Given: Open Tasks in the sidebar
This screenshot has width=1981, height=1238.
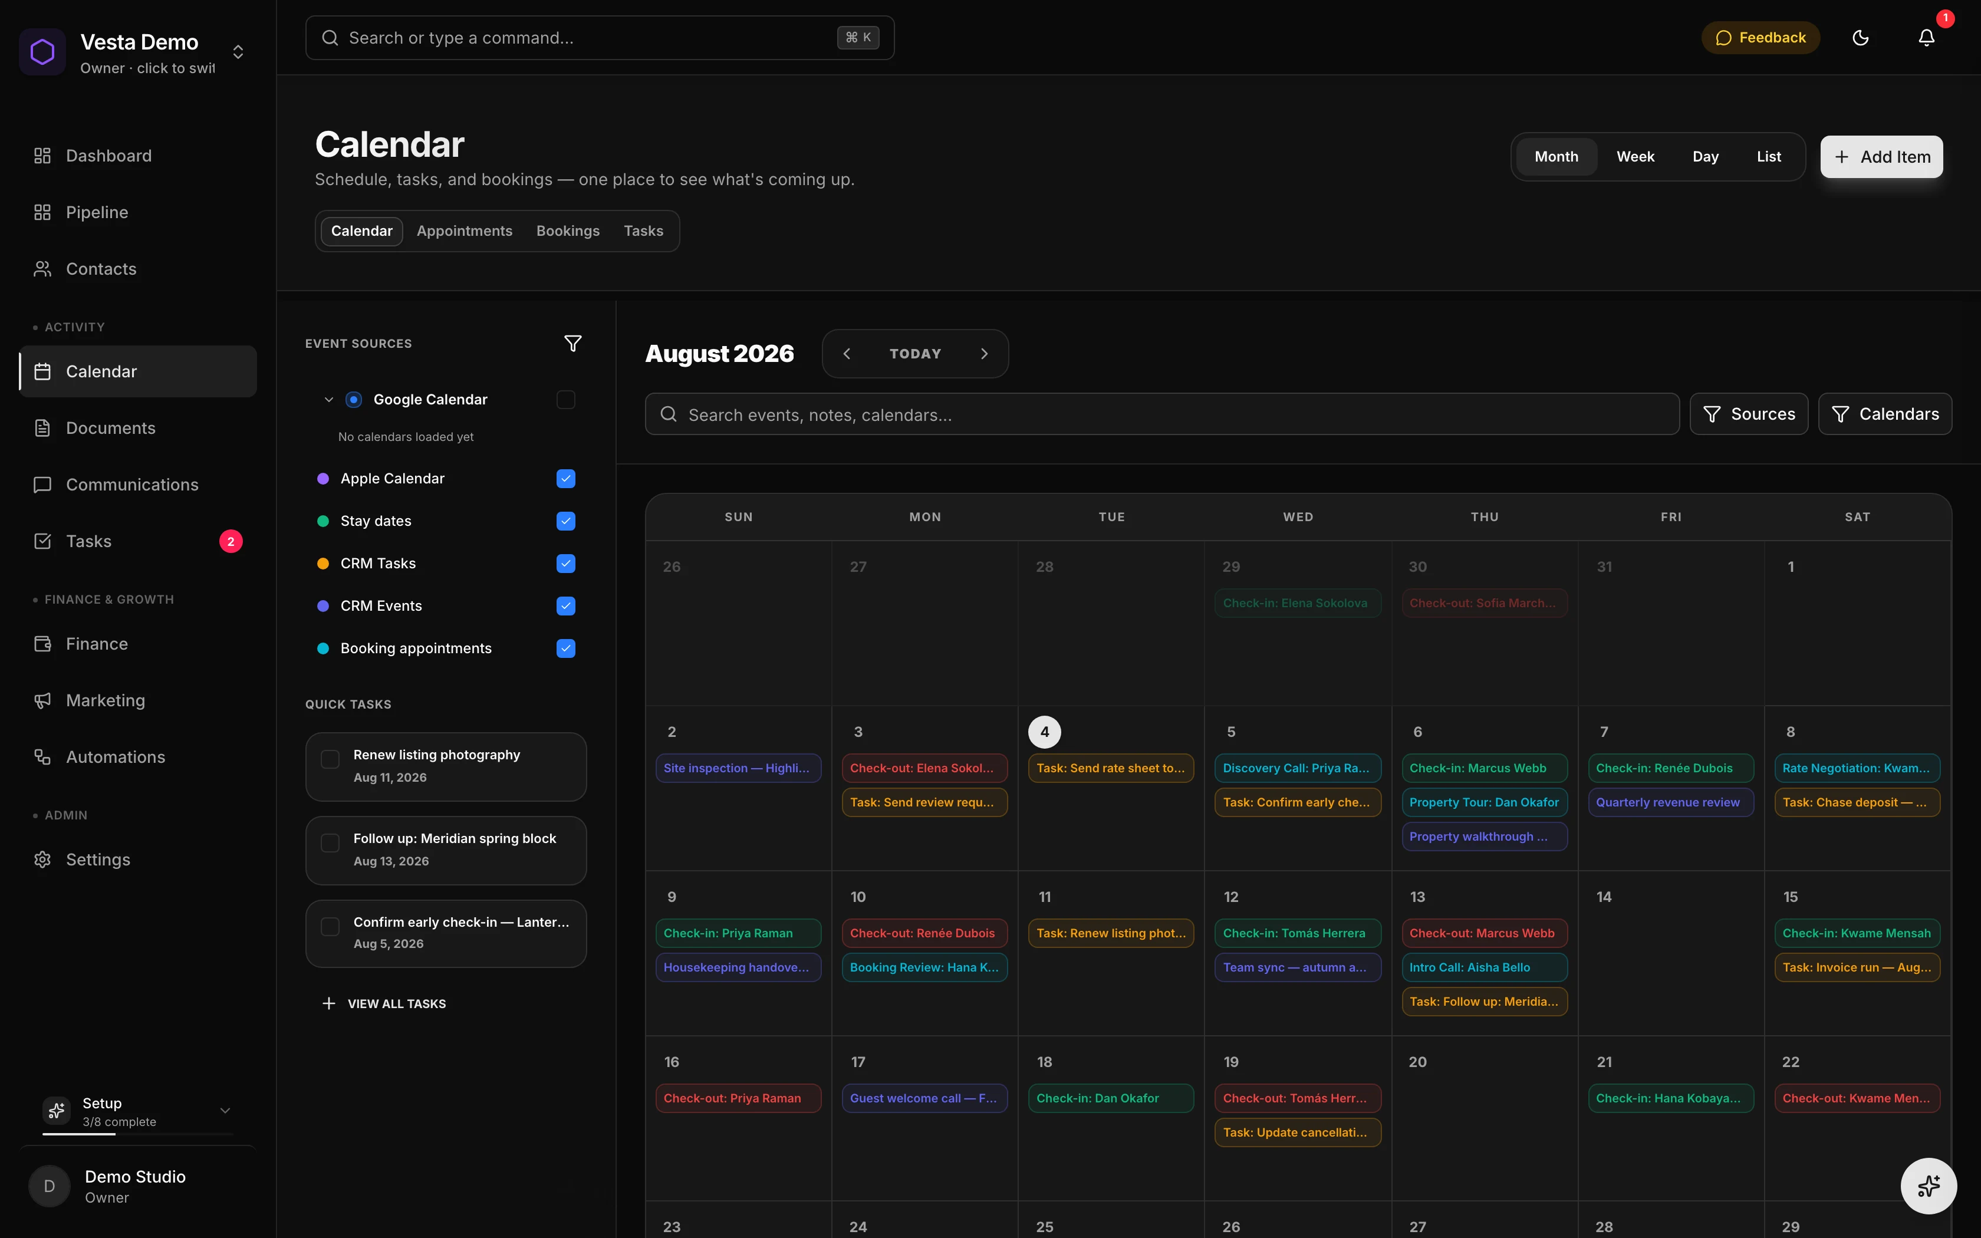Looking at the screenshot, I should (137, 541).
